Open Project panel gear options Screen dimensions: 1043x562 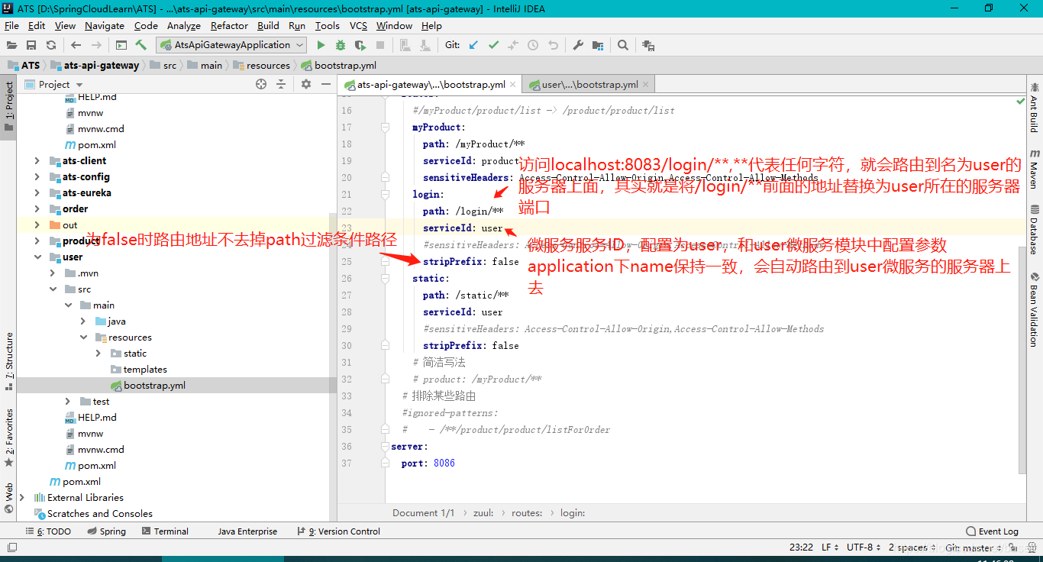[305, 84]
